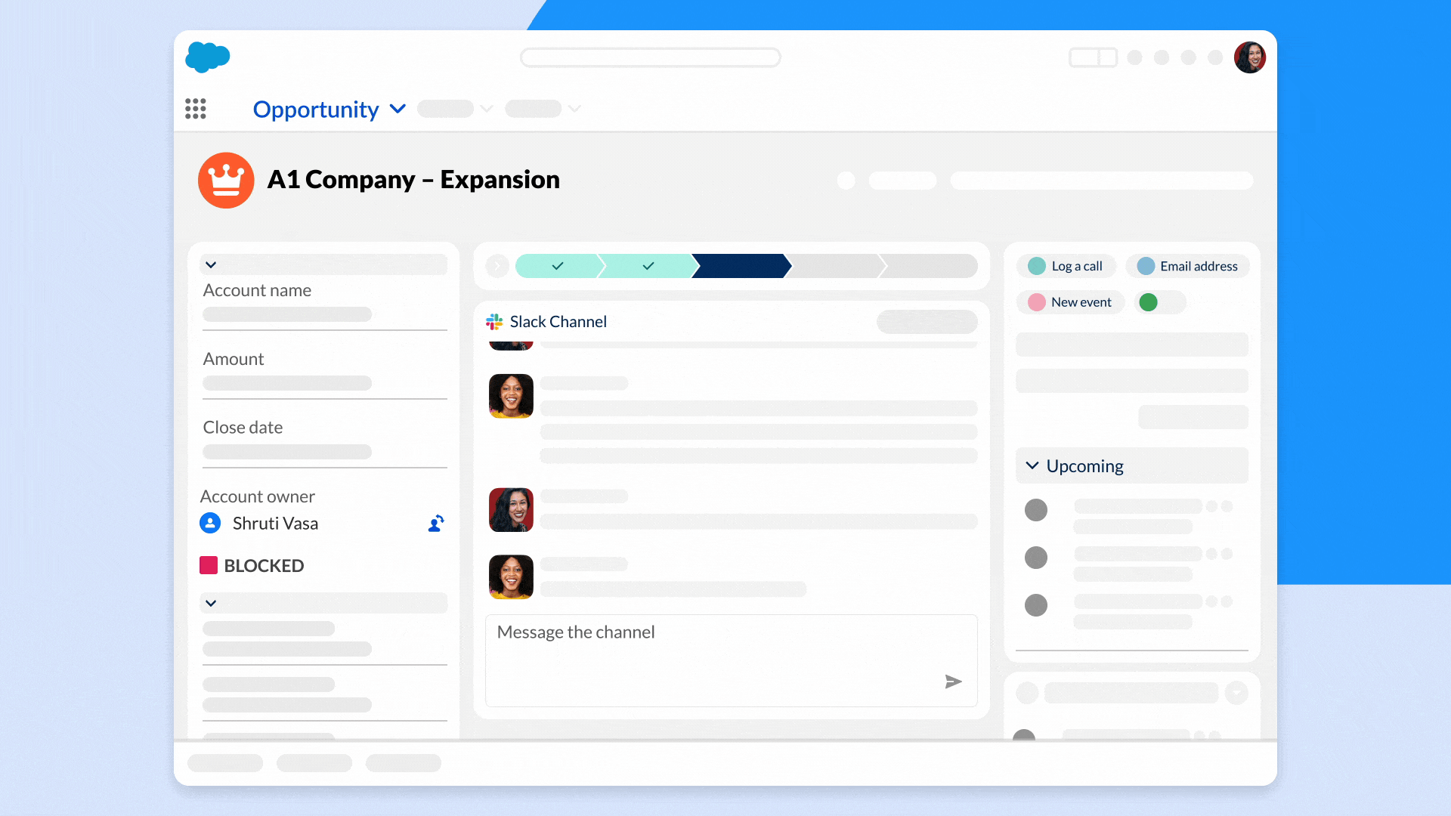Viewport: 1451px width, 816px height.
Task: Click the Slack Channel header action button
Action: point(927,322)
